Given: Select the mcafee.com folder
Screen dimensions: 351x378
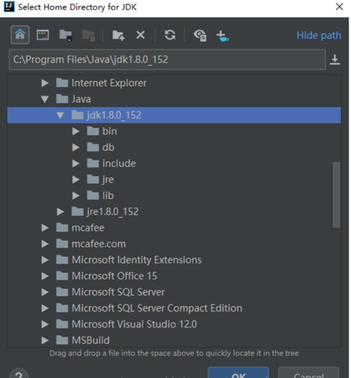Looking at the screenshot, I should [174, 244].
